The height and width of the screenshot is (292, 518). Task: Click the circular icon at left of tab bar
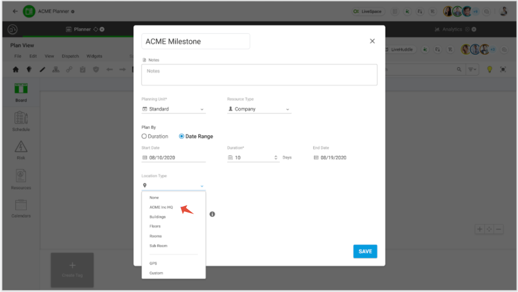(x=13, y=29)
